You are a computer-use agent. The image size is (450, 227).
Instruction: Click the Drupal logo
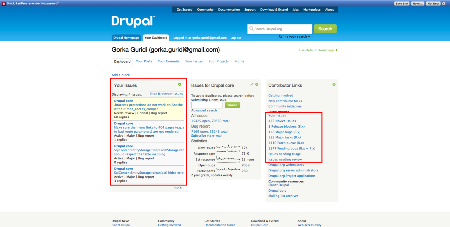coord(133,21)
